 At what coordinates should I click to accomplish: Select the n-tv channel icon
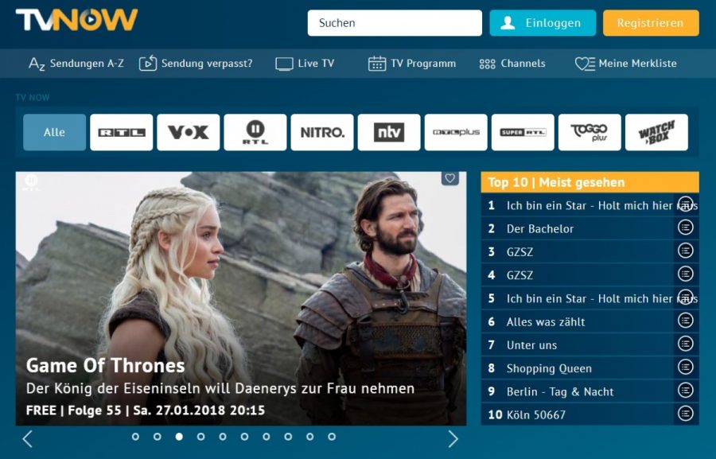click(388, 133)
